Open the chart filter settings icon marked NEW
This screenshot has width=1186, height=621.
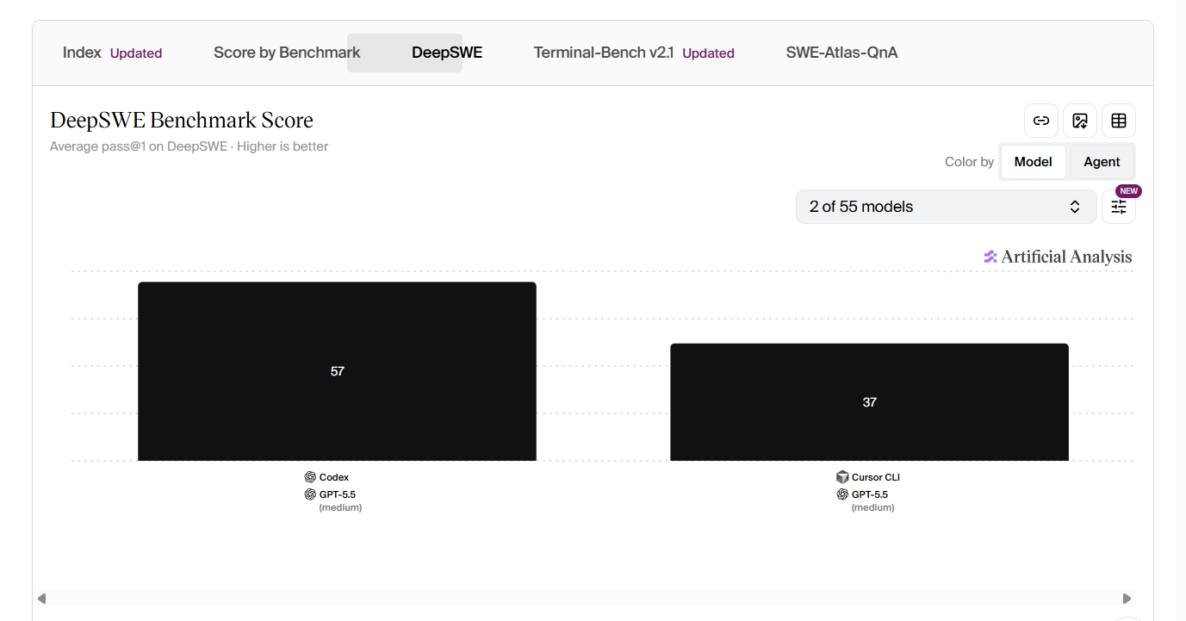click(1119, 207)
